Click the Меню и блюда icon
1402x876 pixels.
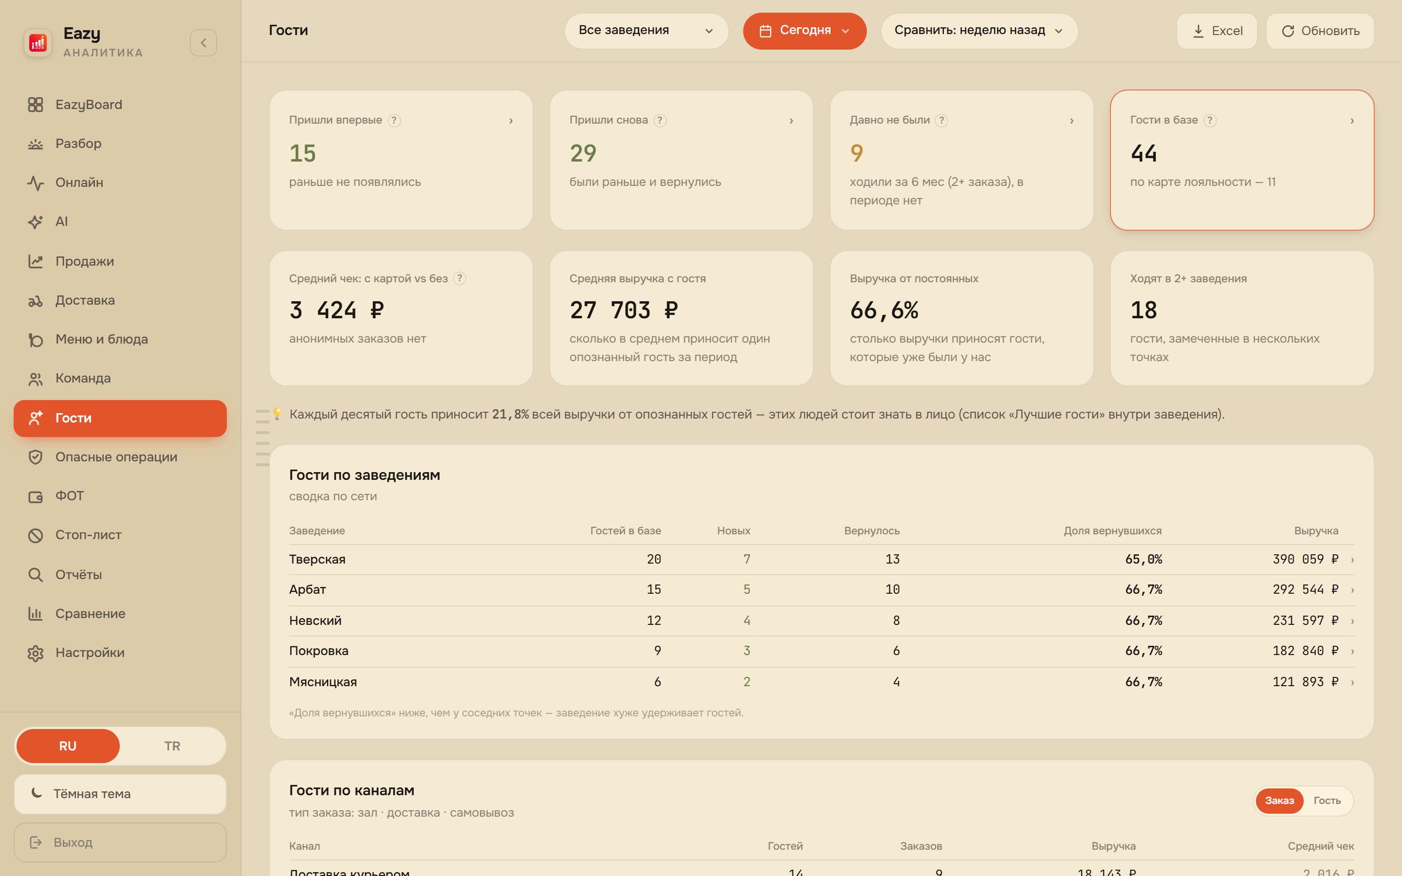(x=36, y=340)
